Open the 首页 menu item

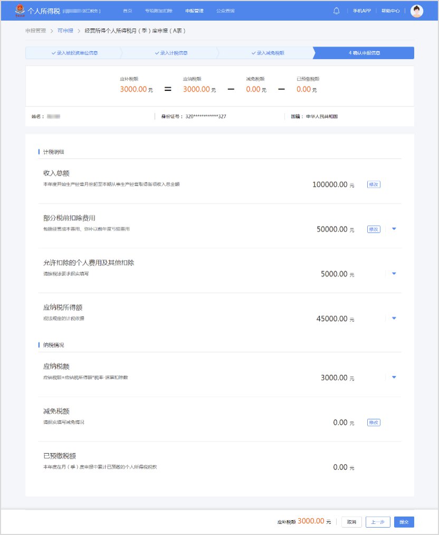tap(128, 11)
